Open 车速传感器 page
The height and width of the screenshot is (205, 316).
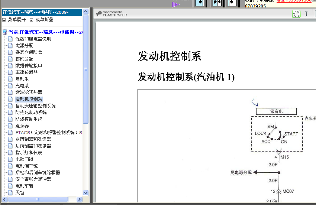coord(27,72)
